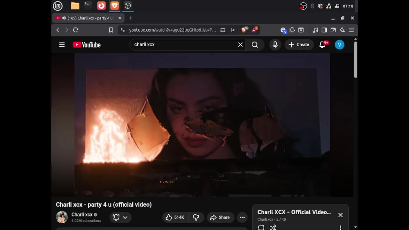Screen dimensions: 409x230
Task: Open Brave Leo AI assistant
Action: (x=342, y=30)
